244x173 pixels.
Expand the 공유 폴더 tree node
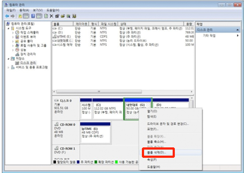pyautogui.click(x=13, y=41)
